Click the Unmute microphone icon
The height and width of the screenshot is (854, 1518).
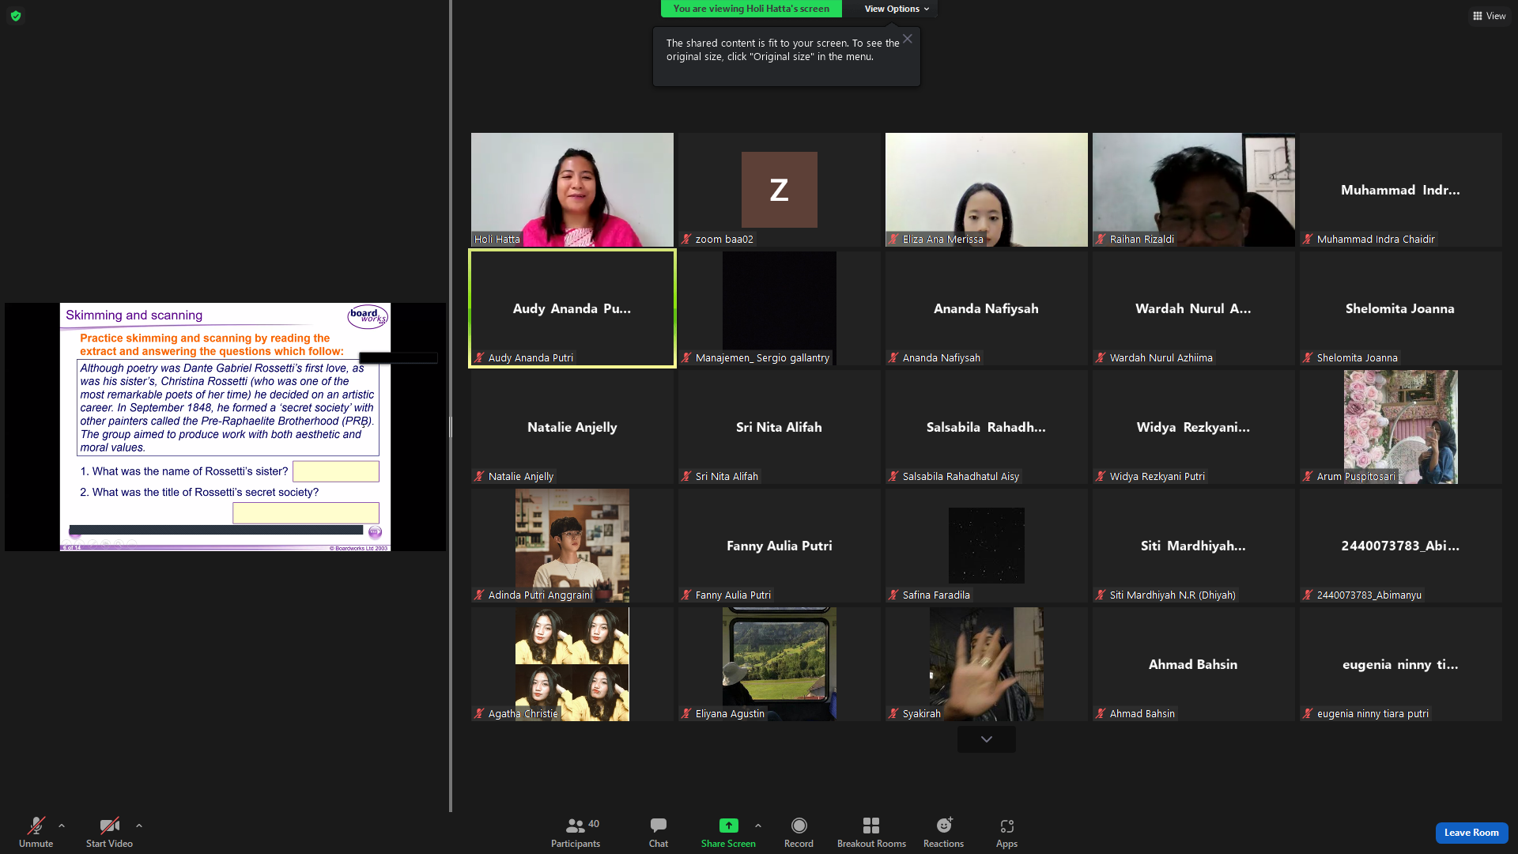point(36,826)
